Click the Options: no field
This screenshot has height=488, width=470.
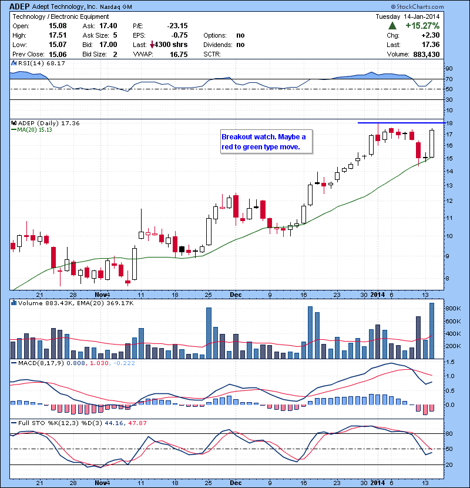224,35
